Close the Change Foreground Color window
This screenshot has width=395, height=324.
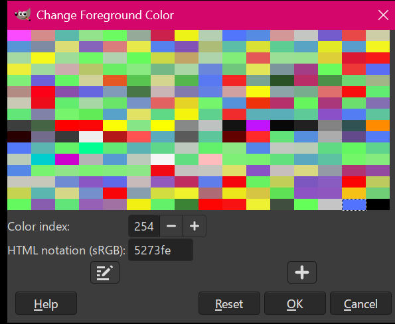pyautogui.click(x=383, y=15)
